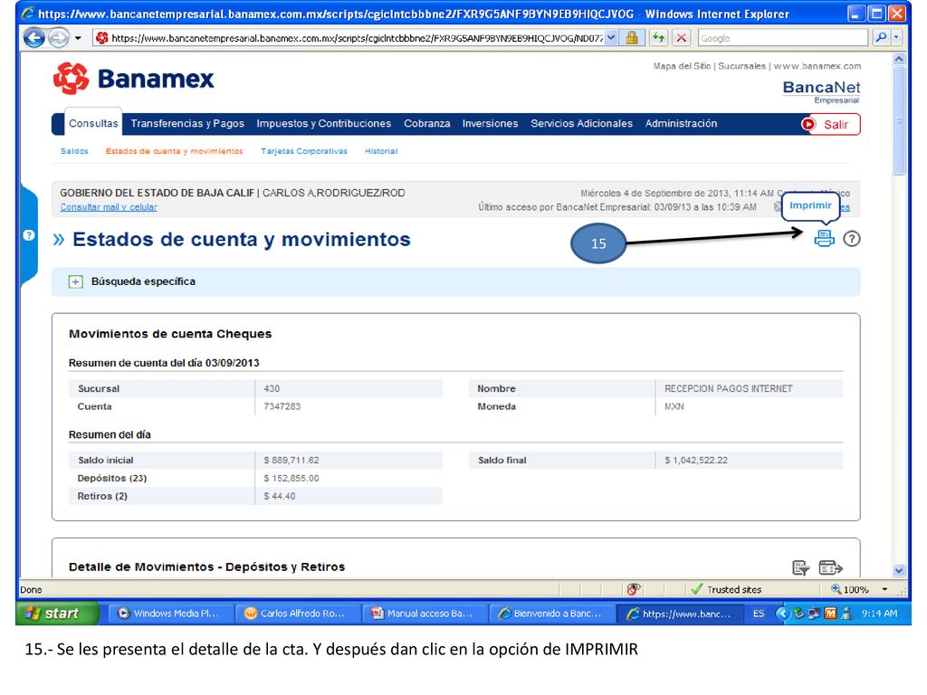Select Estados de cuenta y movimientos link
The height and width of the screenshot is (695, 927).
[175, 151]
